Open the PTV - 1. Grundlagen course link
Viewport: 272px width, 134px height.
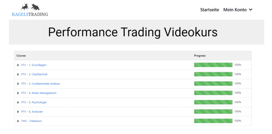click(34, 65)
